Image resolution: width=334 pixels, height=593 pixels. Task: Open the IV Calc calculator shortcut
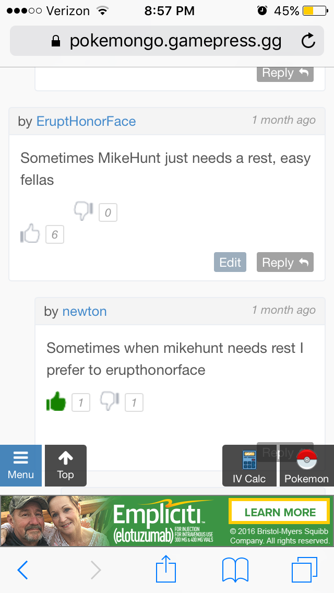(249, 466)
